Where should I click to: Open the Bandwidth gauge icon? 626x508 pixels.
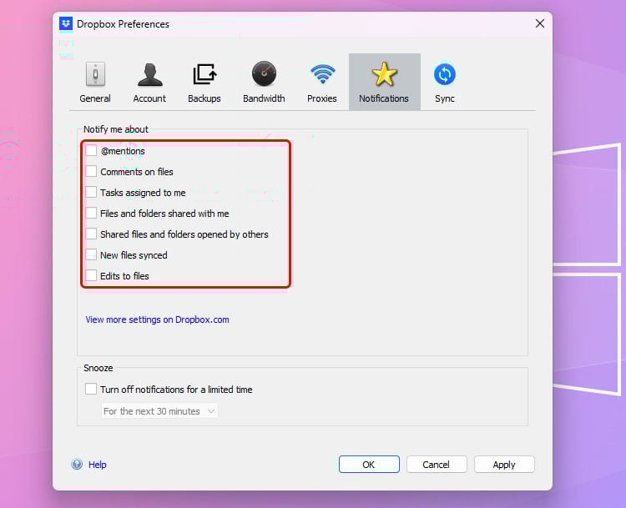pyautogui.click(x=264, y=74)
